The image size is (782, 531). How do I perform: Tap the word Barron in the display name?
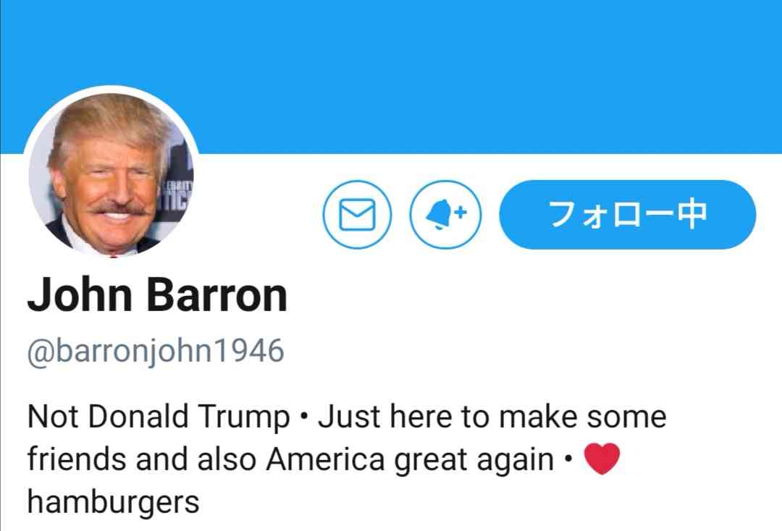pyautogui.click(x=217, y=295)
